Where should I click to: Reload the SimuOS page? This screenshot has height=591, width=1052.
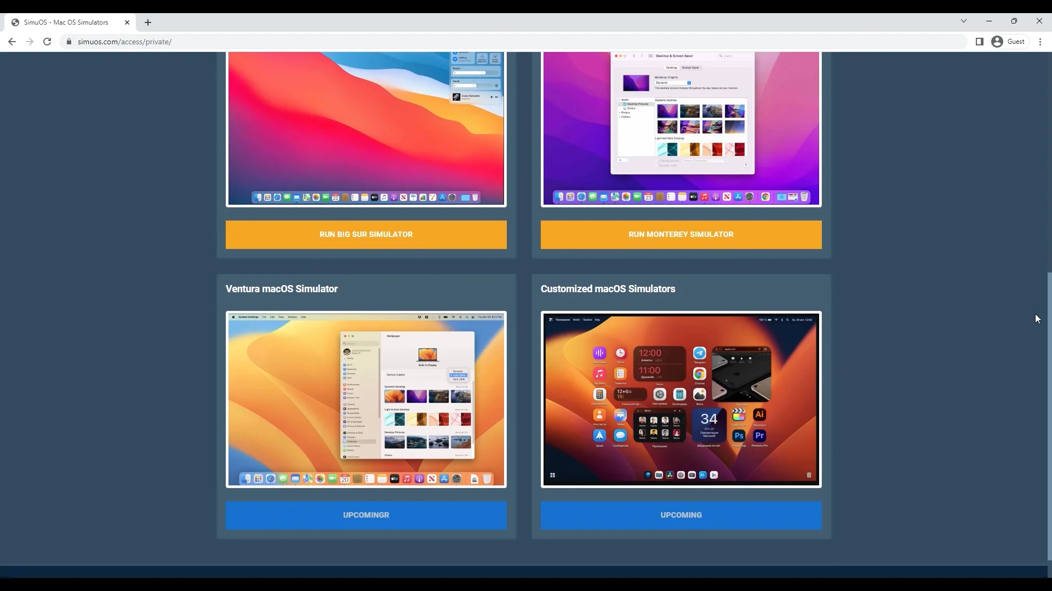47,42
